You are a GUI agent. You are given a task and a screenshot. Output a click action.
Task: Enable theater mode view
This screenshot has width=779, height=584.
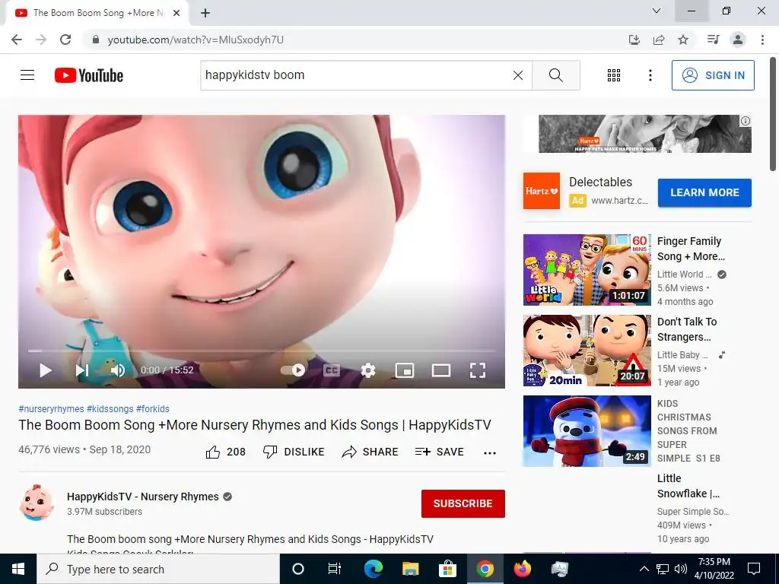(x=441, y=370)
